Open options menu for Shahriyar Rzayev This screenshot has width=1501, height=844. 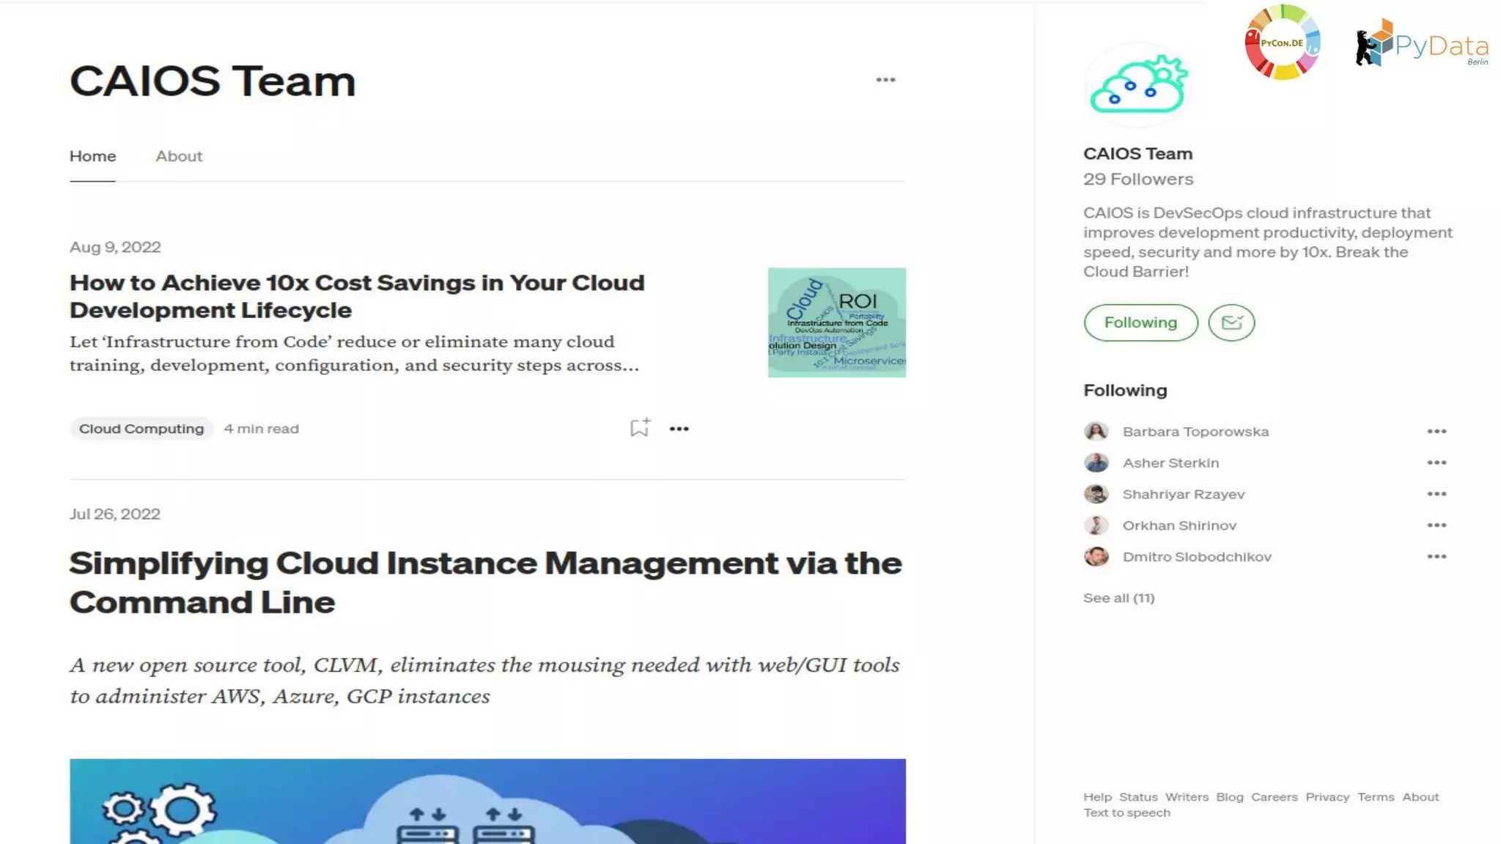click(1437, 495)
